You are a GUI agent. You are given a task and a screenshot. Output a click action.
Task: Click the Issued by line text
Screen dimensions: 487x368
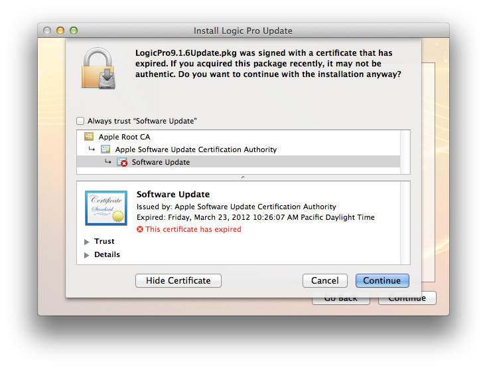pyautogui.click(x=236, y=207)
